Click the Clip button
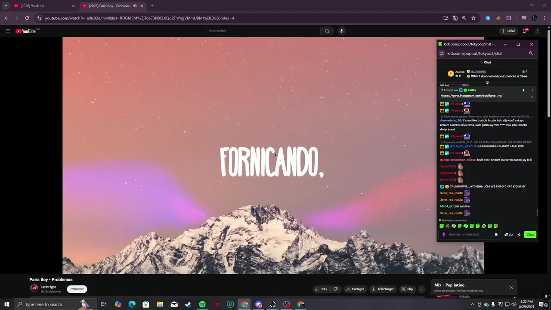This screenshot has width=551, height=310. coord(407,289)
